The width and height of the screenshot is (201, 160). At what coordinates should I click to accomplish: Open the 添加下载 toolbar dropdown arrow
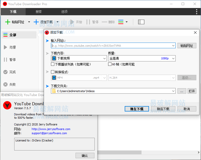coord(58,22)
